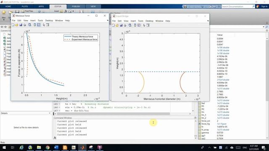Viewport: 269px width, 151px height.
Task: Open Edit menu in Meniscus Force window
Action: [19, 21]
